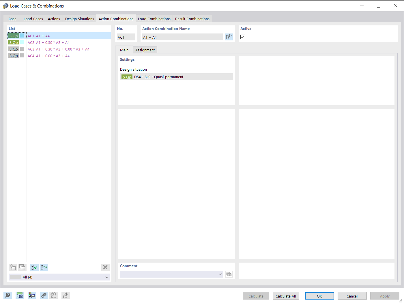Screen dimensions: 404x303
Task: Select list row AC4 A1 + 0.00 * A3 + A4
Action: click(x=59, y=56)
